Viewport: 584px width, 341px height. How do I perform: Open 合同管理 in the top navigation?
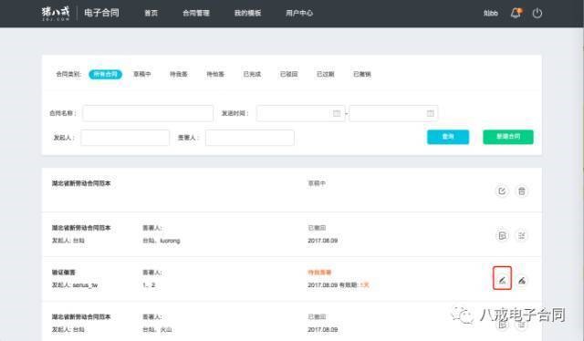coord(196,13)
